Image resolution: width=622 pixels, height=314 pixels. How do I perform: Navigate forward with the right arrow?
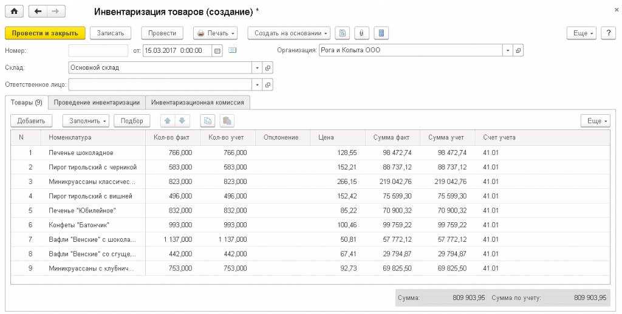tap(56, 12)
